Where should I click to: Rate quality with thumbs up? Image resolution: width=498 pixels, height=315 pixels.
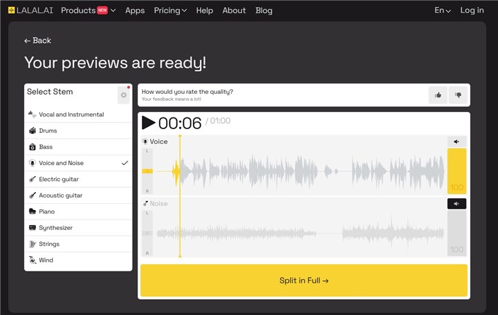(x=438, y=95)
